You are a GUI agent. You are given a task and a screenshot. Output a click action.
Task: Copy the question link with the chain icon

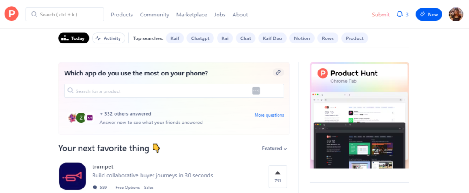(x=278, y=72)
